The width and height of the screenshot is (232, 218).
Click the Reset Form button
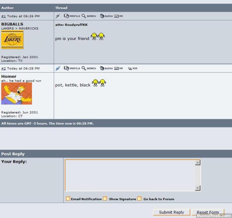tap(208, 212)
